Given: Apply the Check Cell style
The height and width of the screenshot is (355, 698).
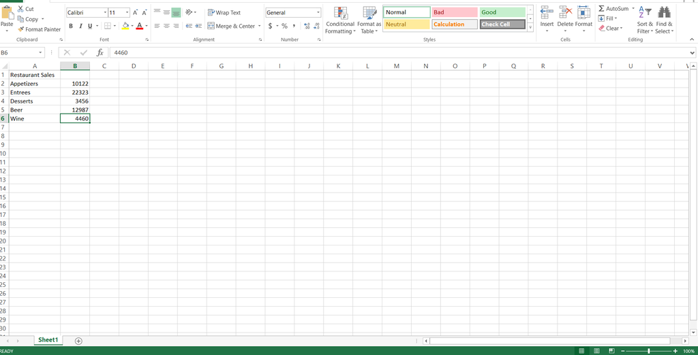Looking at the screenshot, I should click(502, 24).
